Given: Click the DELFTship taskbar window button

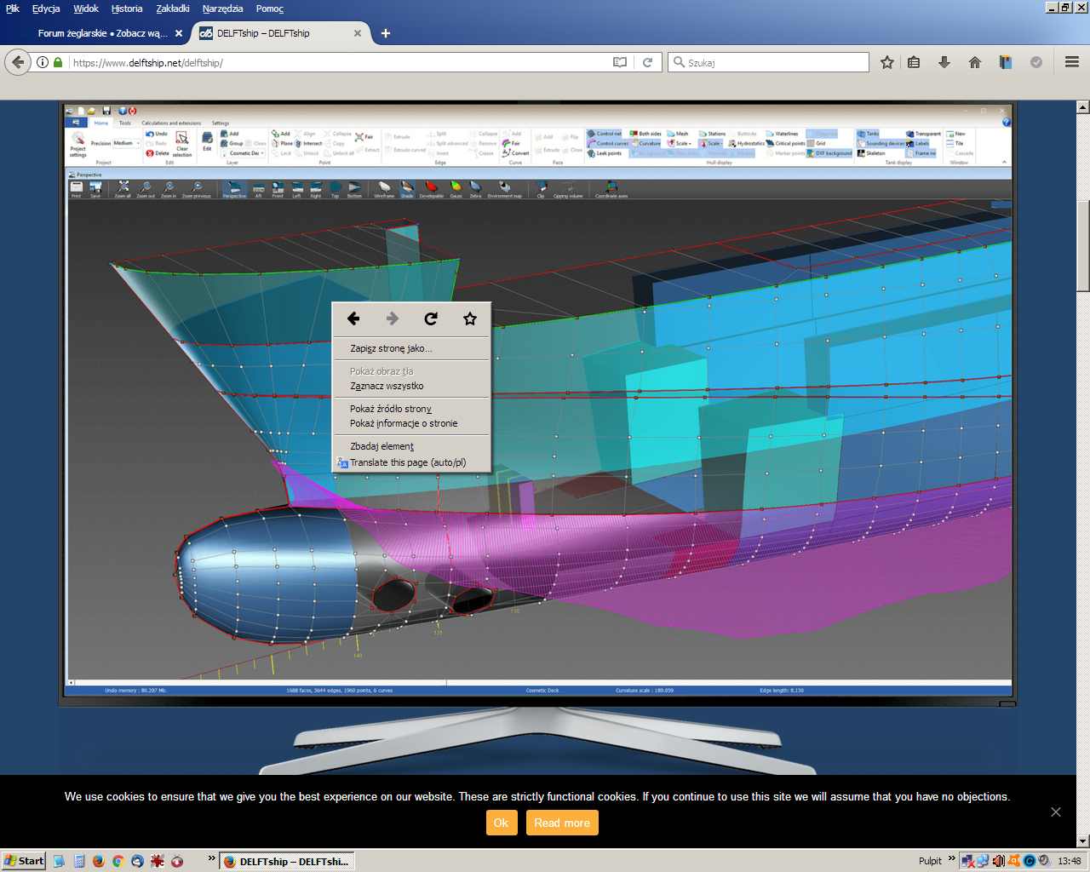Looking at the screenshot, I should (x=287, y=861).
